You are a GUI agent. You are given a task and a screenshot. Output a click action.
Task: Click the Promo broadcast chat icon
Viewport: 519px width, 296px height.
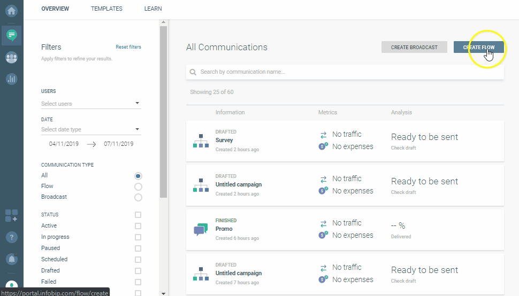200,229
